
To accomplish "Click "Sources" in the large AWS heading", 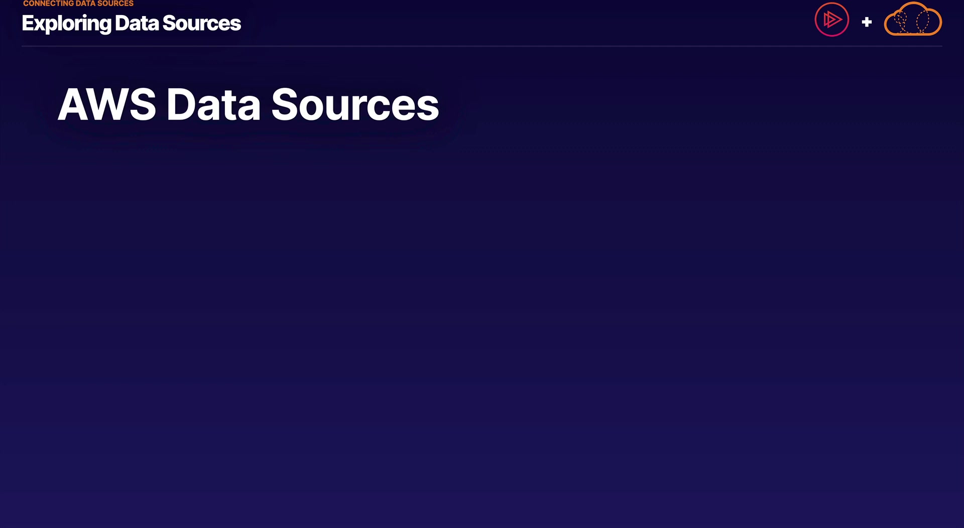I will 355,104.
